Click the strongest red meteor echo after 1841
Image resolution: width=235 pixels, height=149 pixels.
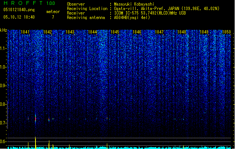pyautogui.click(x=35, y=119)
